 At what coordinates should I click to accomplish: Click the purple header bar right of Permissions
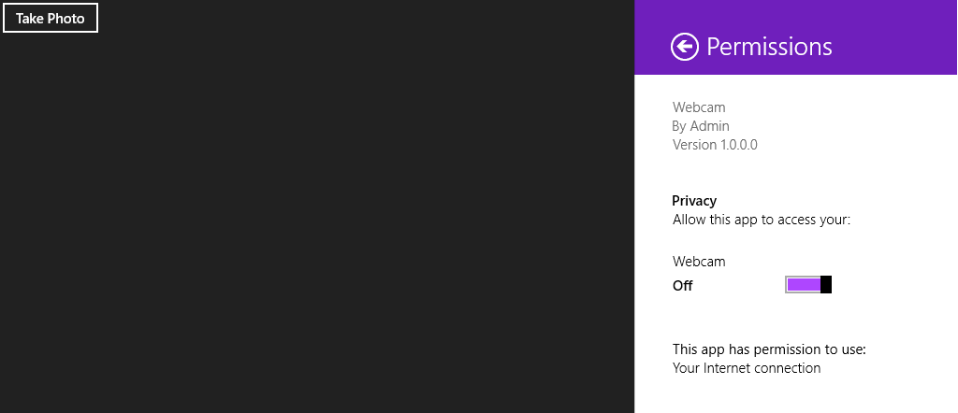pos(898,37)
